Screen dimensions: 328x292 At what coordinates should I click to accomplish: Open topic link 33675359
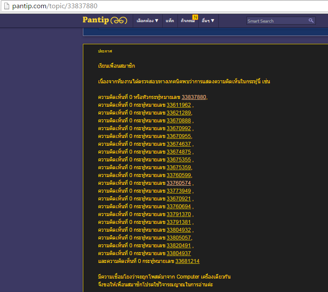click(179, 167)
